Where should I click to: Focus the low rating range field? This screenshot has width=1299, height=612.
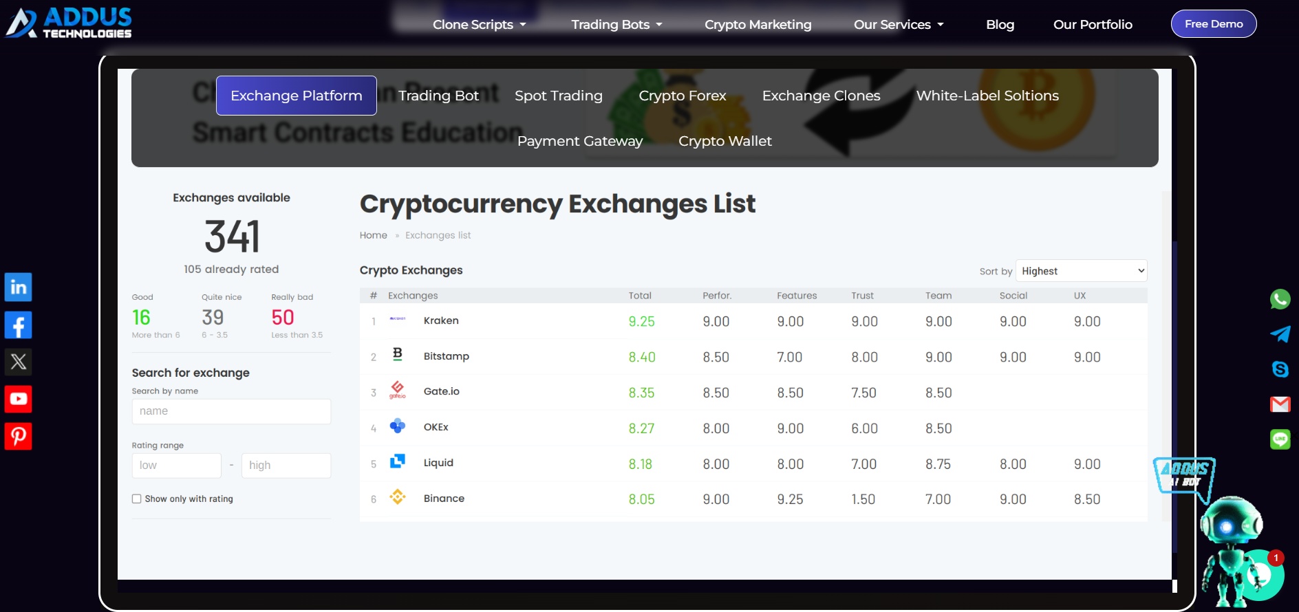177,466
